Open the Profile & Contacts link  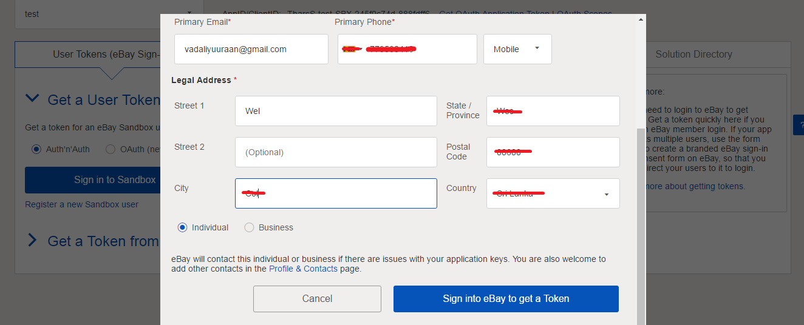point(303,269)
